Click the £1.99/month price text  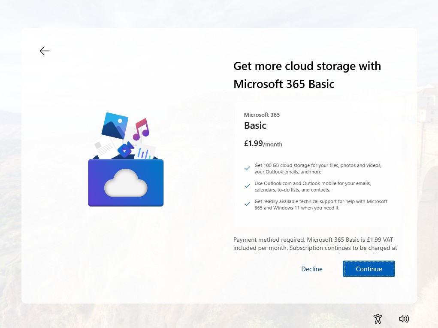[x=263, y=144]
